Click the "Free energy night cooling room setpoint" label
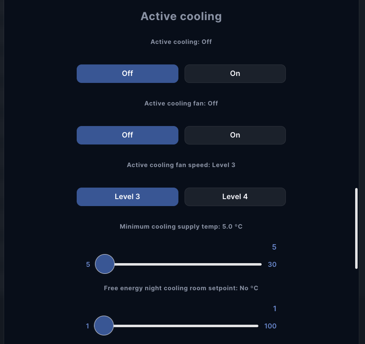Screen dimensions: 365x344 tap(181, 288)
